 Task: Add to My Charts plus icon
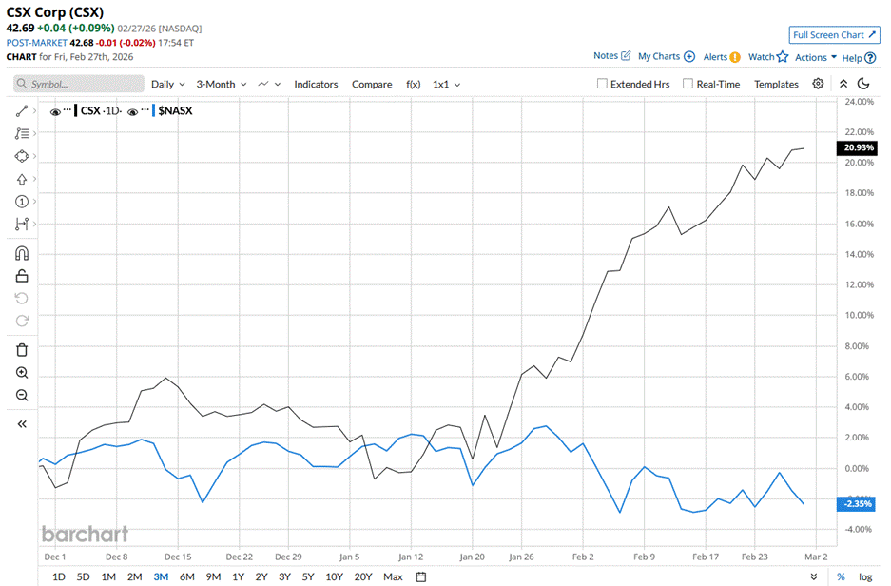point(688,56)
